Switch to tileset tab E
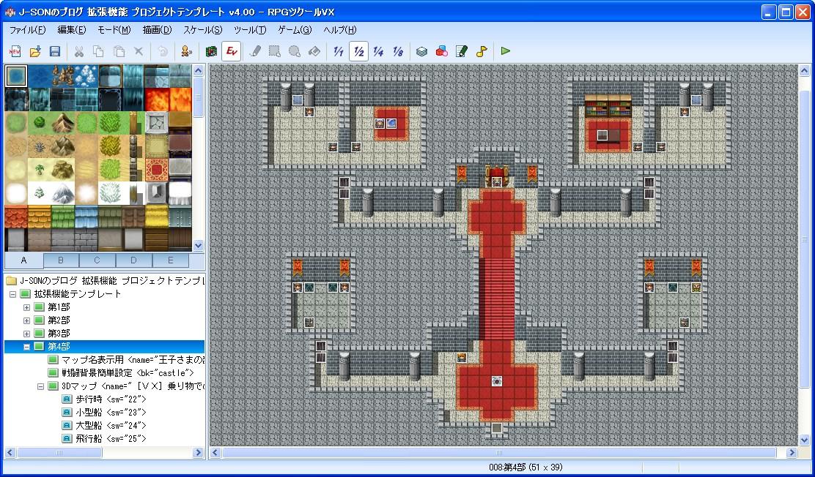Viewport: 815px width, 477px height. tap(171, 260)
